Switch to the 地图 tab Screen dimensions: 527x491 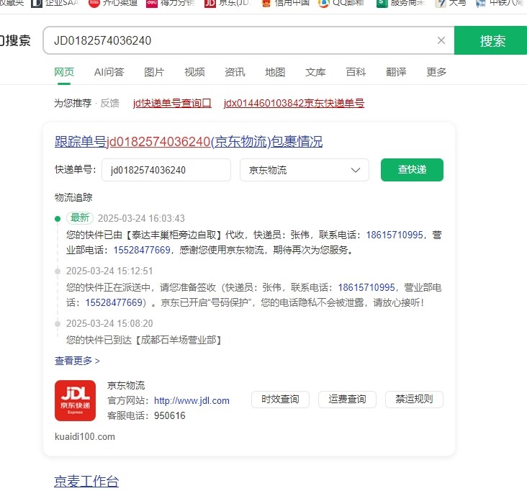point(275,72)
